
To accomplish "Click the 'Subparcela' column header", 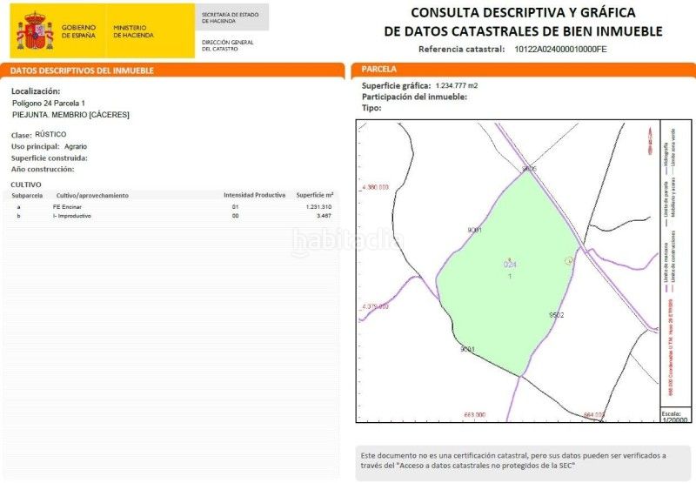I will tap(27, 195).
